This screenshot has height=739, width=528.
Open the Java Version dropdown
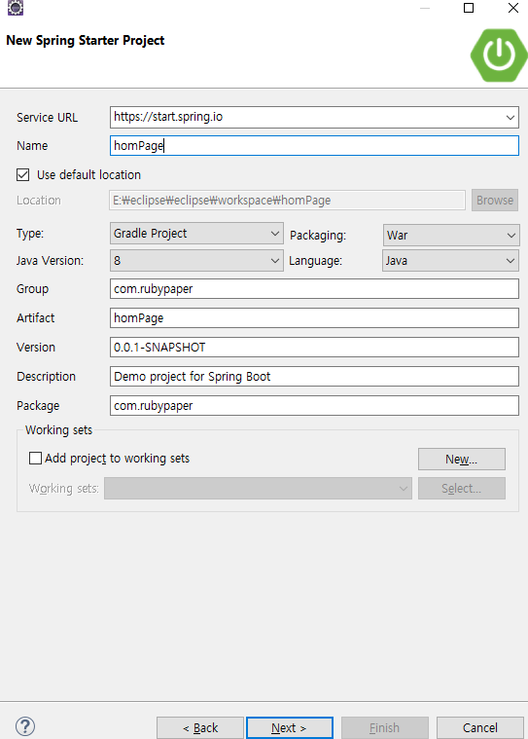point(196,261)
